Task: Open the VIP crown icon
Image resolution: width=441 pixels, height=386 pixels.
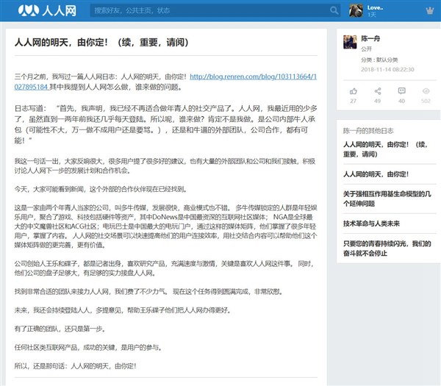Action: click(x=429, y=10)
